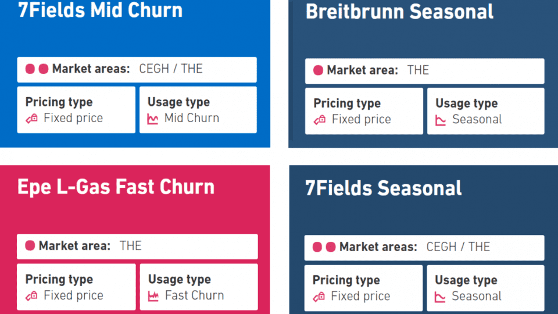Screen dimensions: 558x314
Task: Click Fast Churn chart icon
Action: 153,296
